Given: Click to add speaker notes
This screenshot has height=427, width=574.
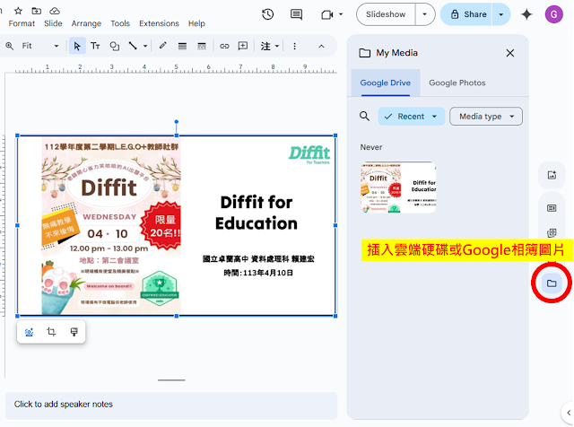Looking at the screenshot, I should pos(171,405).
